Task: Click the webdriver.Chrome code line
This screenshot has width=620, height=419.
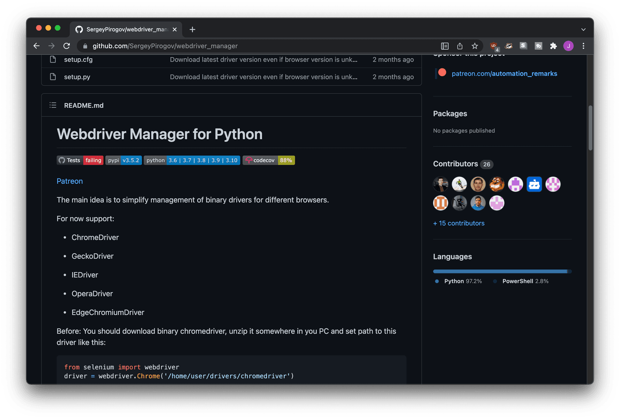Action: 179,376
